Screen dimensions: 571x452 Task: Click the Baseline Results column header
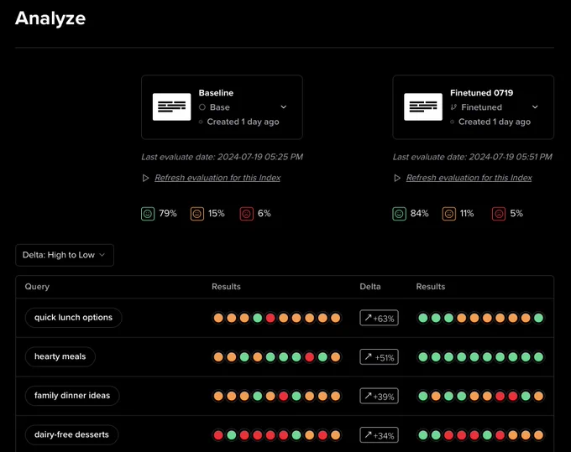coord(226,287)
